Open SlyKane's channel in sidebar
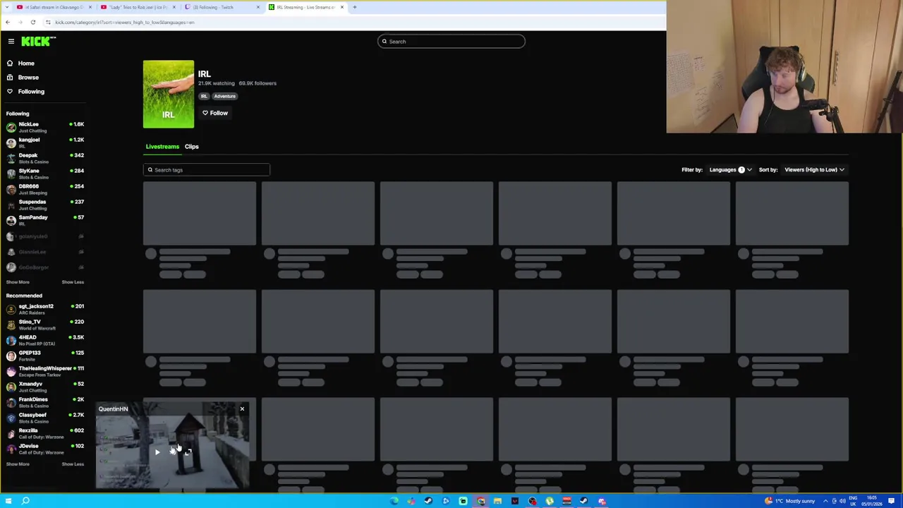This screenshot has height=508, width=903. (x=45, y=174)
